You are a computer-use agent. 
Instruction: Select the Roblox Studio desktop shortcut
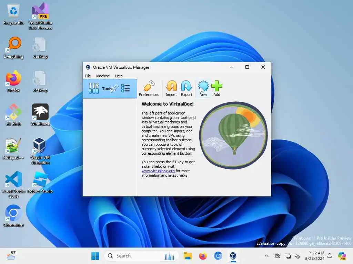[x=40, y=182]
